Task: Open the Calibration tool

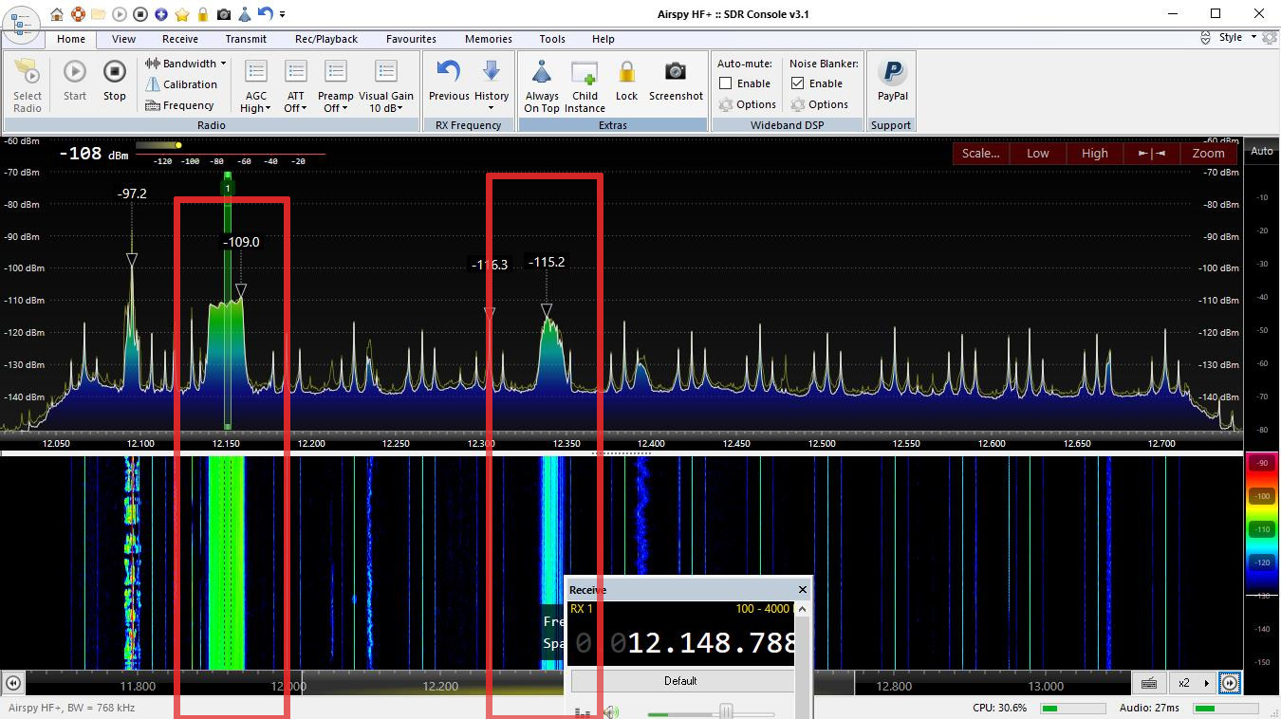Action: coord(181,84)
